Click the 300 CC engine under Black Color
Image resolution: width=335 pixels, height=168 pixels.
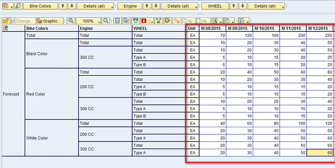pyautogui.click(x=105, y=57)
